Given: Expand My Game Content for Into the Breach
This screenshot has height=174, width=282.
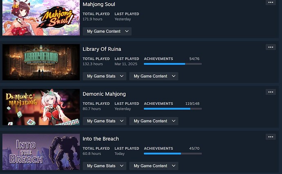Looking at the screenshot, I should (x=154, y=166).
